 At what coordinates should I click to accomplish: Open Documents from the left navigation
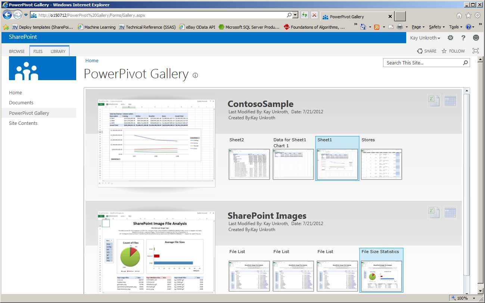point(21,102)
